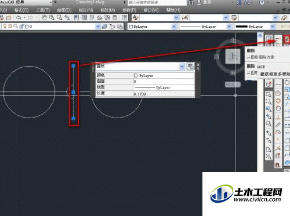290x216 pixels.
Task: Toggle PICKADD button in quick properties panel
Action: click(190, 66)
